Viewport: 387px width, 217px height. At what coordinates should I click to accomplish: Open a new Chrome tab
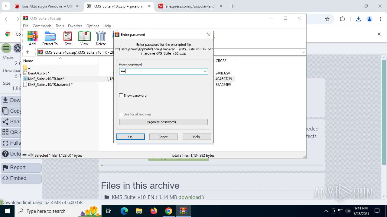click(232, 6)
